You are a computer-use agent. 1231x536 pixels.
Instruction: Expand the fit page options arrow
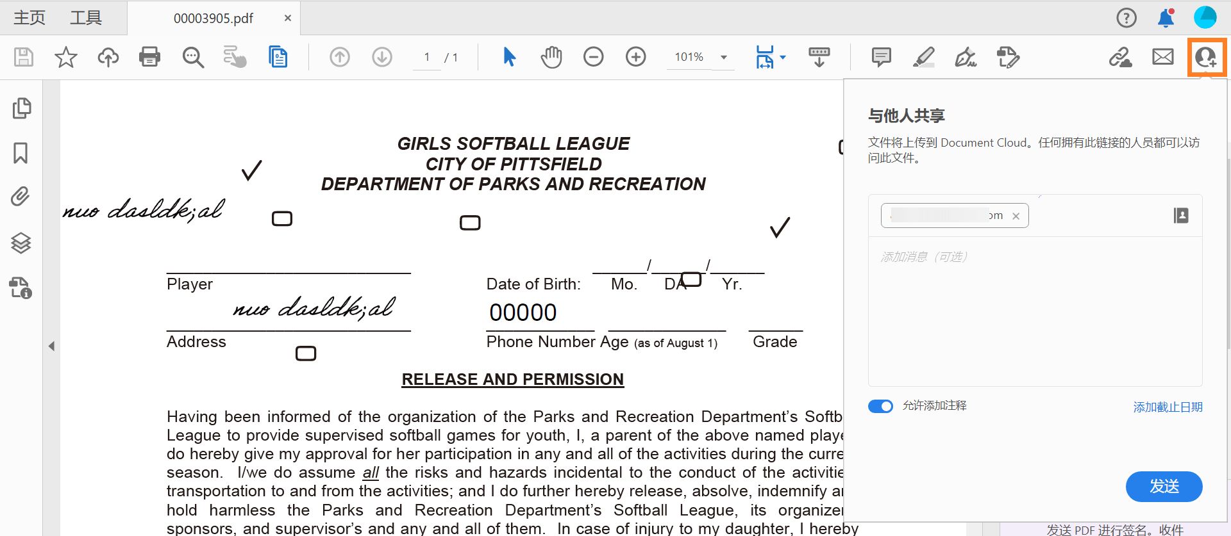[783, 57]
